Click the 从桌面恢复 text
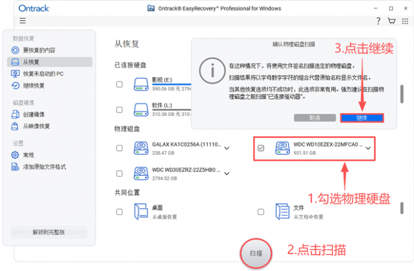The width and height of the screenshot is (414, 271). pos(164,217)
